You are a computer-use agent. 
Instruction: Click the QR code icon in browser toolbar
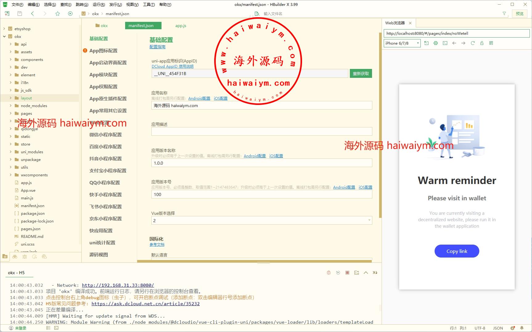(491, 43)
